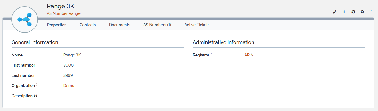Go to the Documents tab

(x=119, y=25)
